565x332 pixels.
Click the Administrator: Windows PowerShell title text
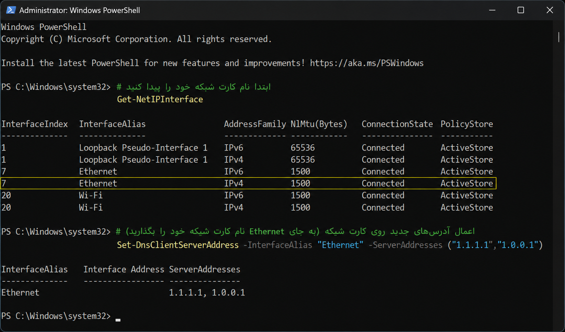(x=79, y=10)
